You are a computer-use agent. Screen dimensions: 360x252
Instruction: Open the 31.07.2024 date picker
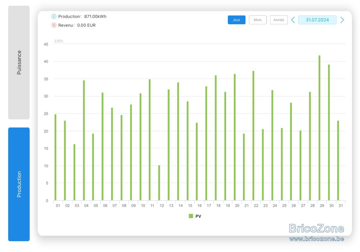pos(317,20)
